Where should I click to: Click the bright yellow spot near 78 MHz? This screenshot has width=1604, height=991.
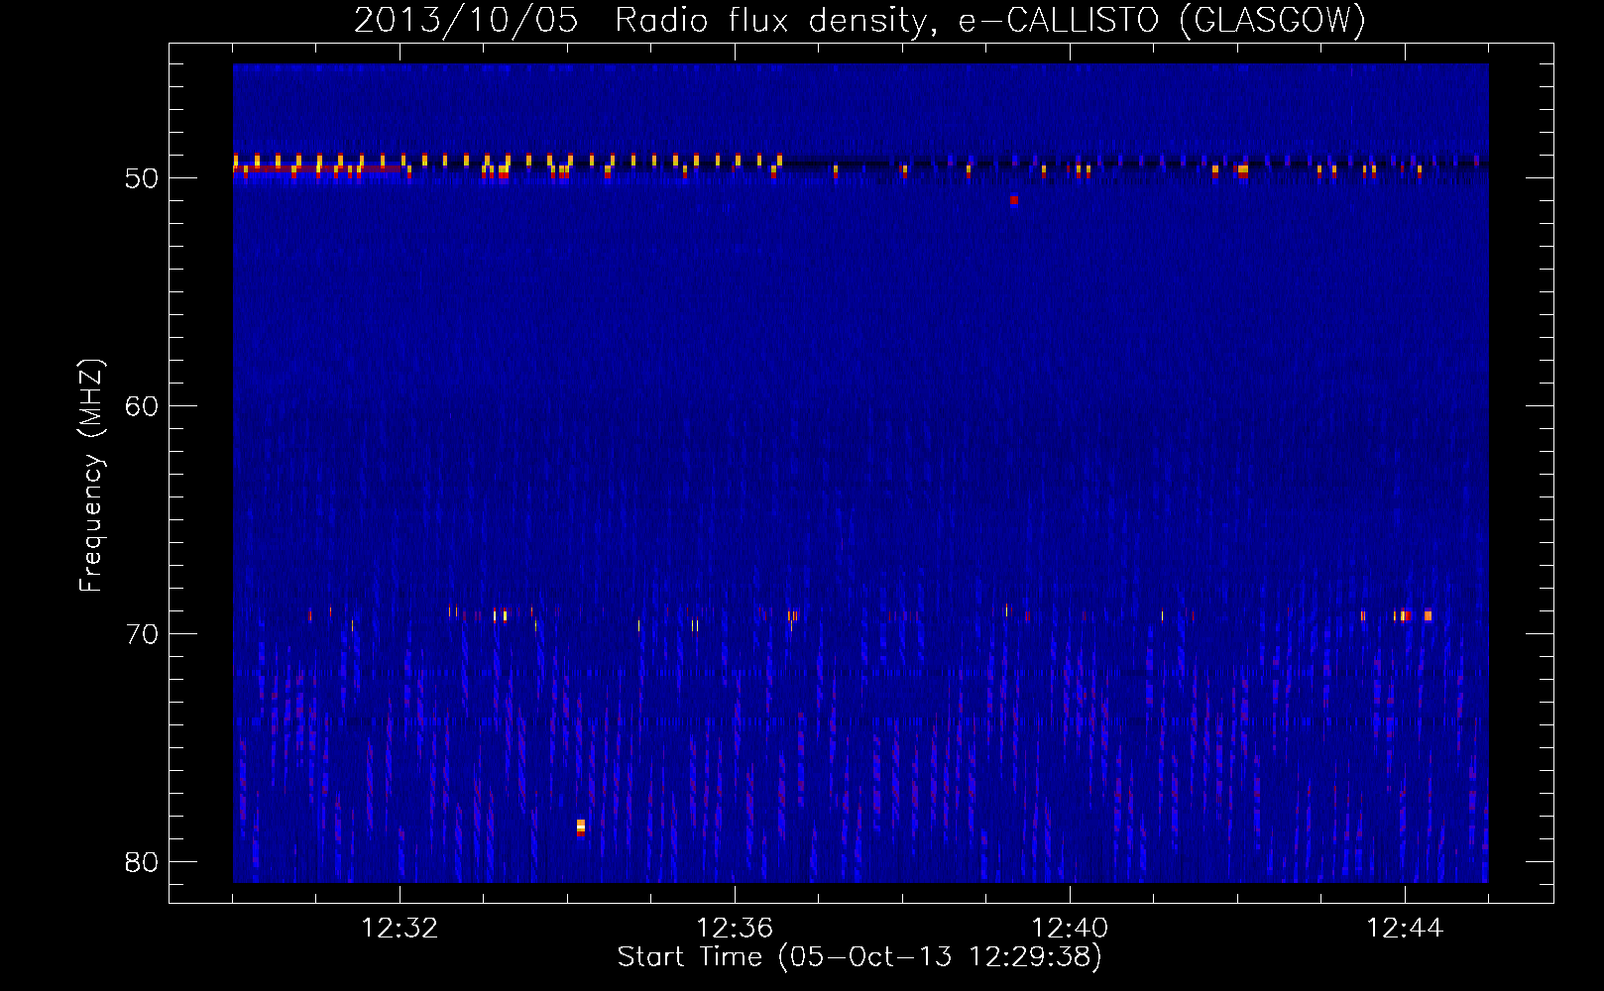coord(581,826)
